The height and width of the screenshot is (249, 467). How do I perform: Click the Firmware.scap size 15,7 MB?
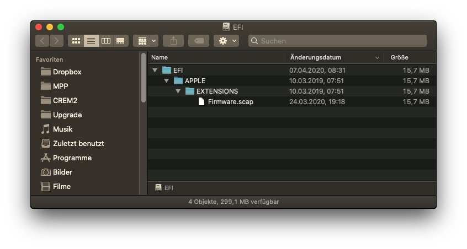coord(416,101)
